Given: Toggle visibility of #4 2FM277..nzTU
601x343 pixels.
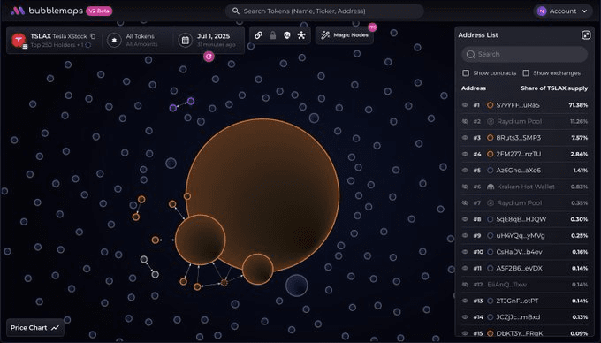Looking at the screenshot, I should pos(465,154).
